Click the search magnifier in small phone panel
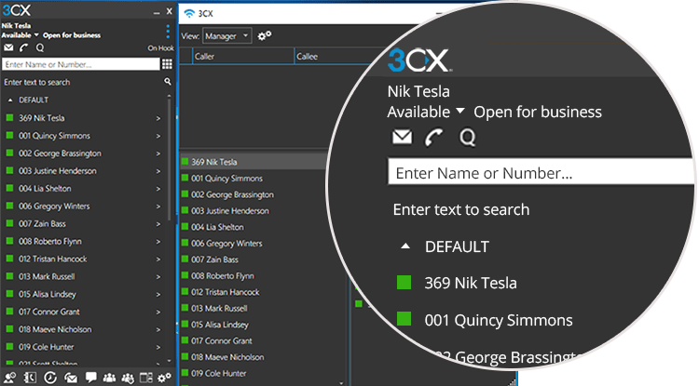 click(168, 81)
